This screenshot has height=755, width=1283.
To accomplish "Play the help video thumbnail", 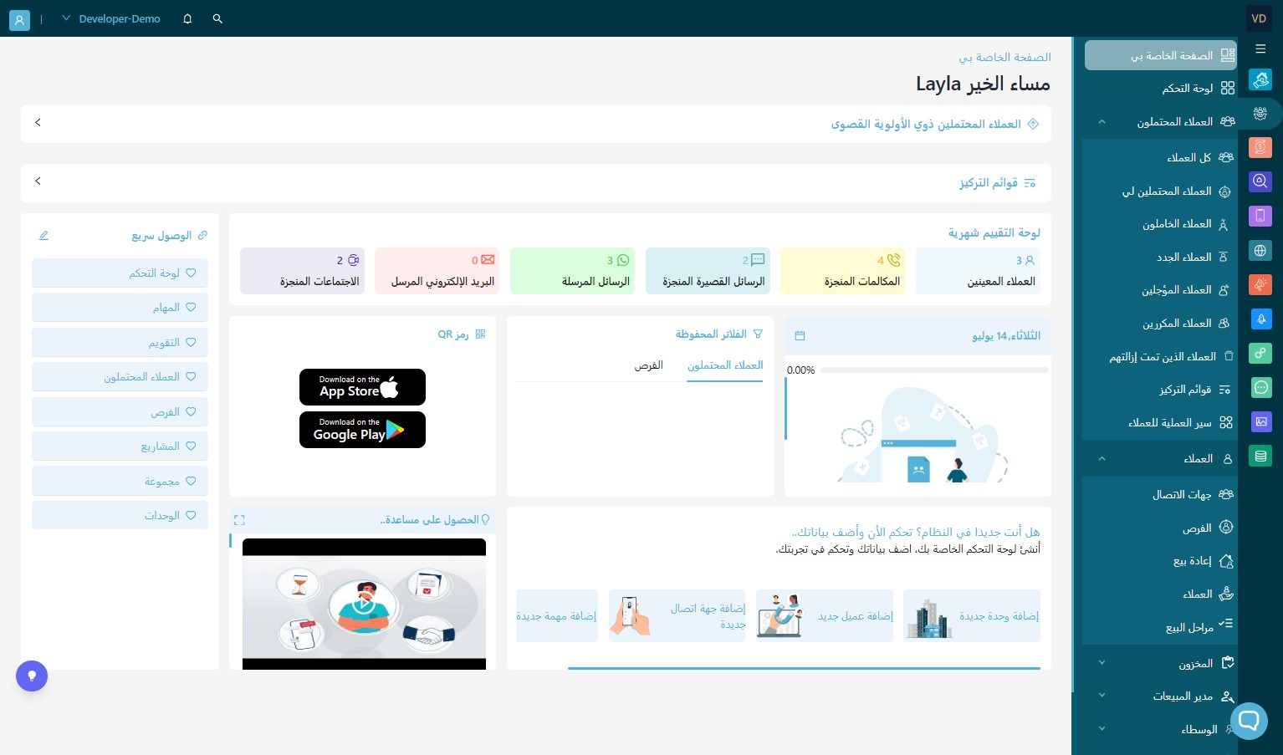I will click(363, 604).
